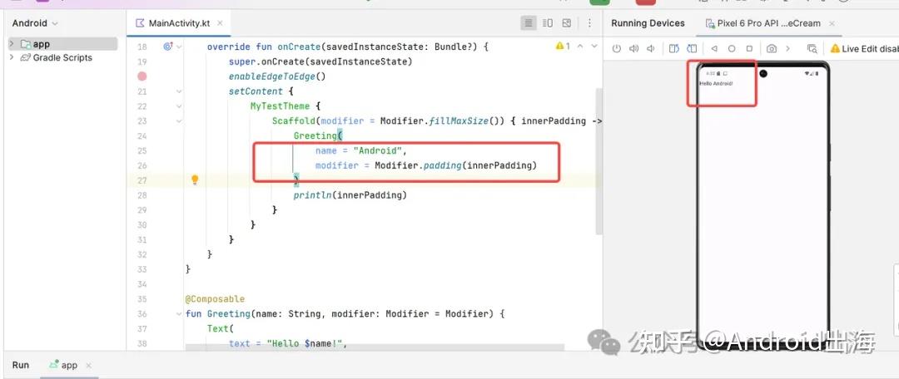
Task: Expand the app module tree node
Action: 12,44
